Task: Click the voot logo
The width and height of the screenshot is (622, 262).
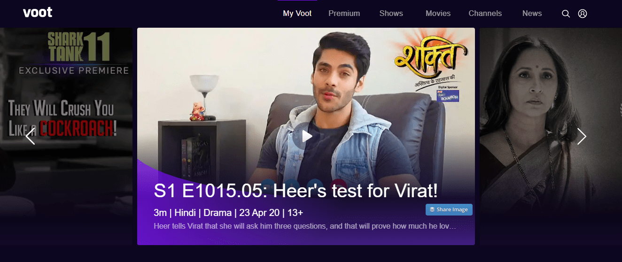Action: click(x=38, y=13)
